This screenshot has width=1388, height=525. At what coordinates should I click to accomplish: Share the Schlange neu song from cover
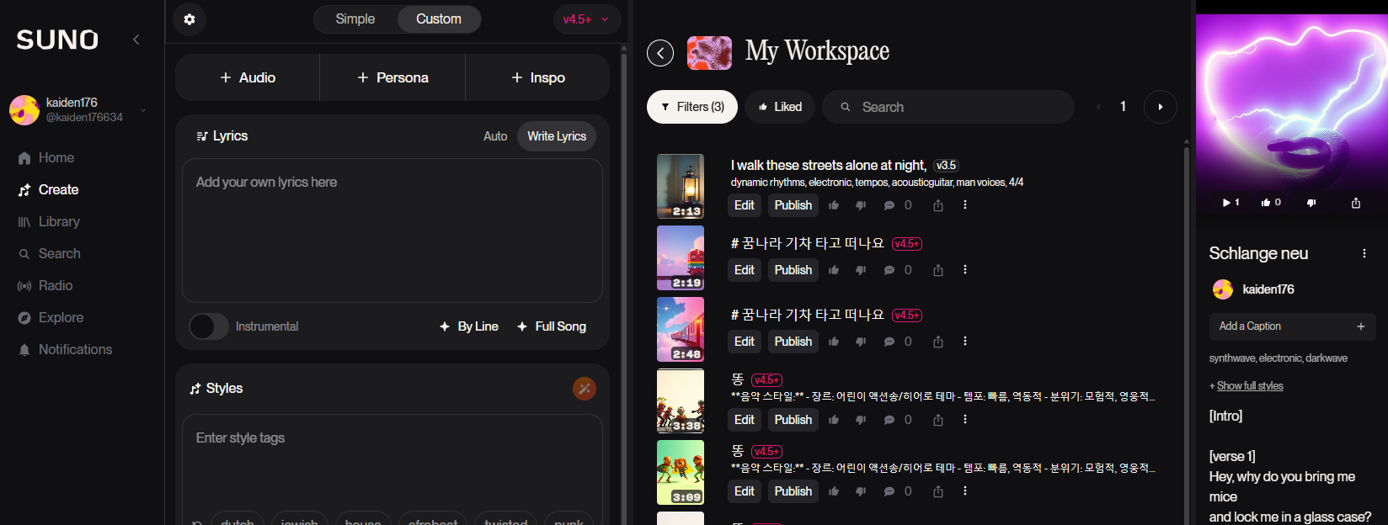1356,203
